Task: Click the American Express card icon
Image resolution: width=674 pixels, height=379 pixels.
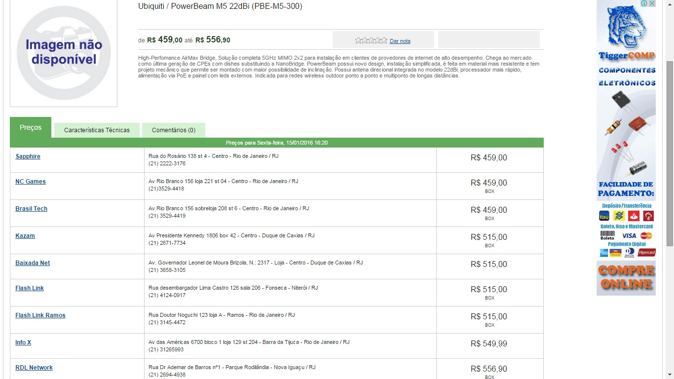Action: pos(603,253)
